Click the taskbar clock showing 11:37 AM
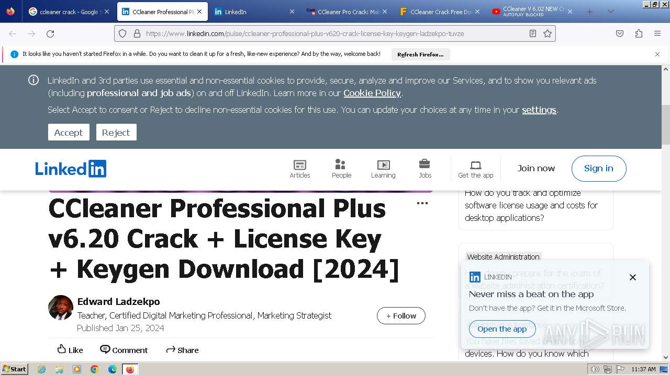This screenshot has height=376, width=670. coord(643,369)
